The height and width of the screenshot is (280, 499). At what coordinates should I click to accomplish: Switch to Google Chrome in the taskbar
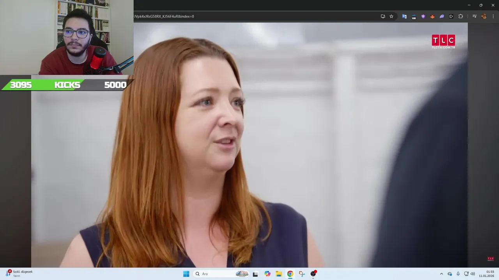[290, 274]
